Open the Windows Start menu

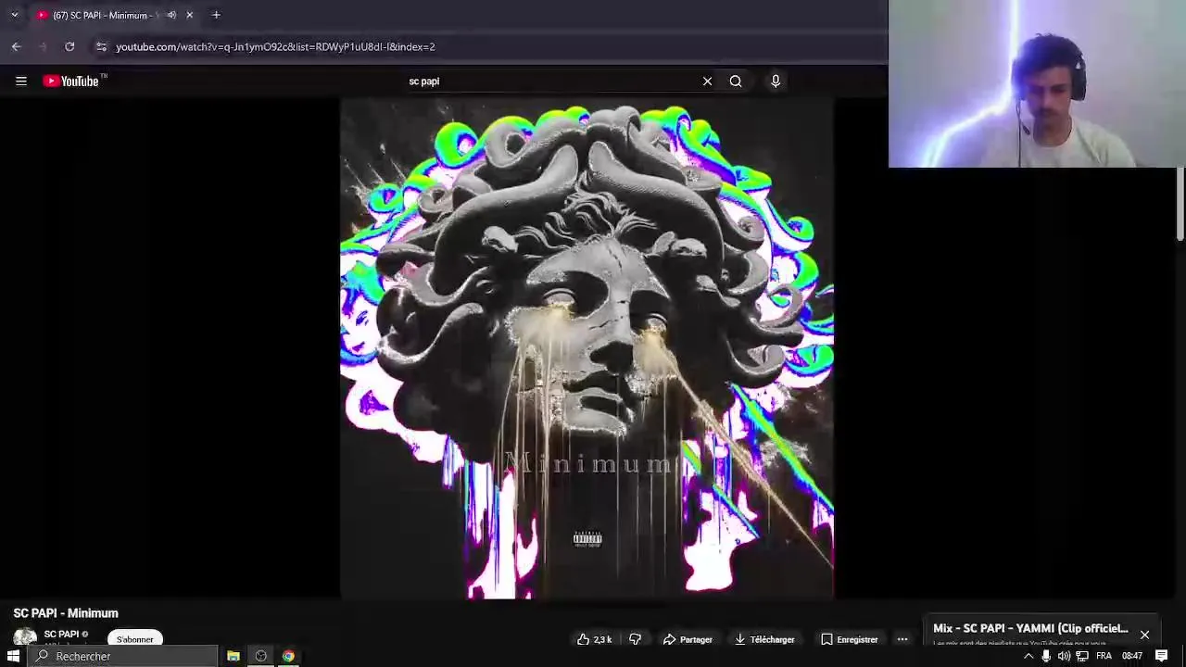(x=13, y=656)
